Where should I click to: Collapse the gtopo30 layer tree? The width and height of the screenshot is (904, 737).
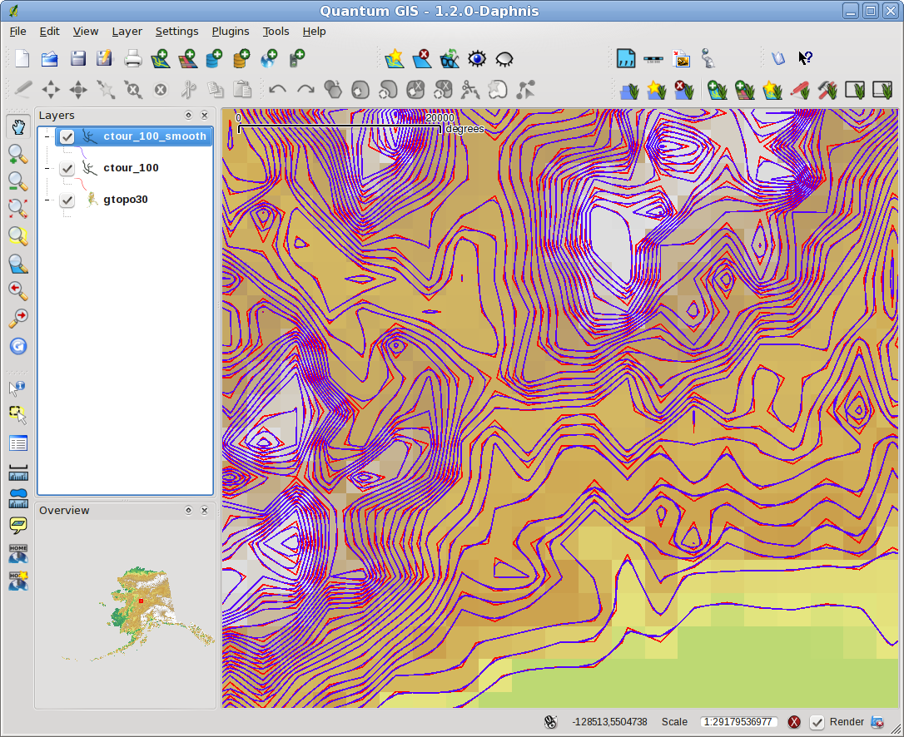[x=47, y=200]
